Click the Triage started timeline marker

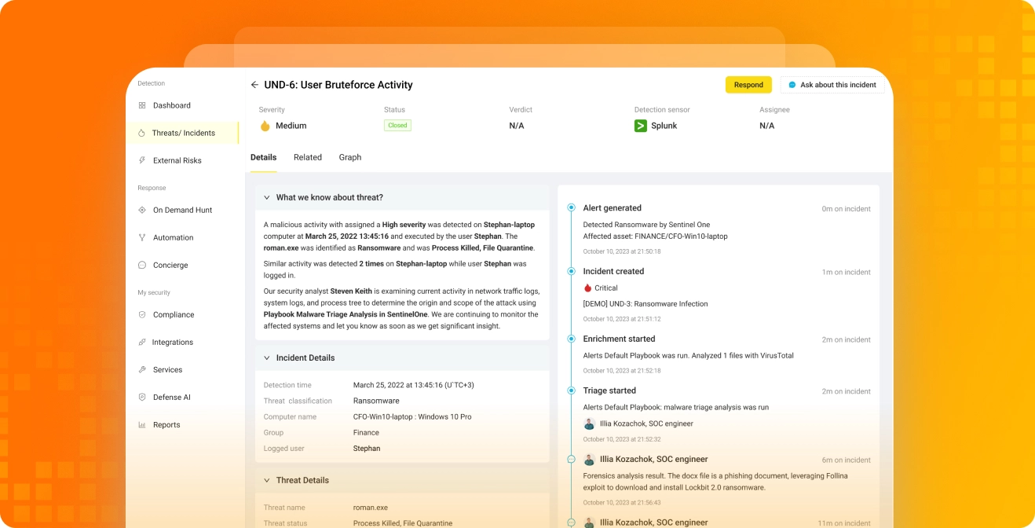click(x=571, y=390)
